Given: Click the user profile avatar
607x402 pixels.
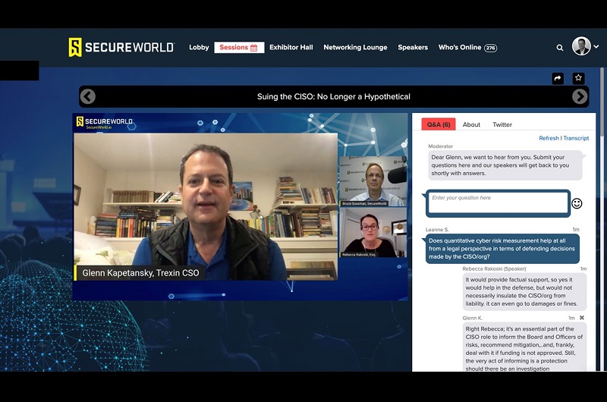Looking at the screenshot, I should pyautogui.click(x=581, y=46).
